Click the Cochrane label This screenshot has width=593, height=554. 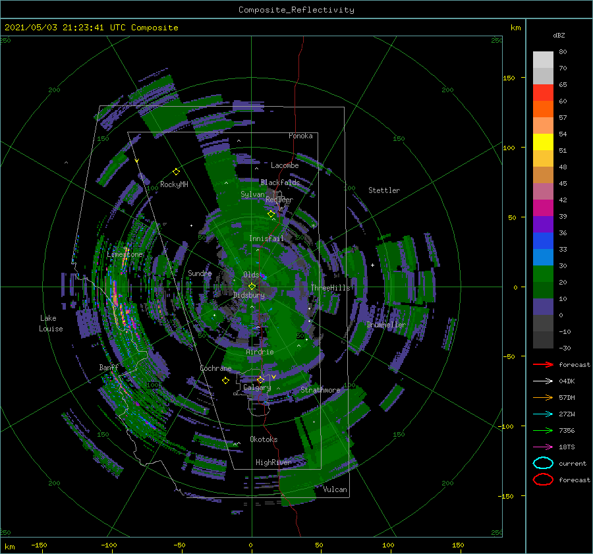[x=215, y=368]
